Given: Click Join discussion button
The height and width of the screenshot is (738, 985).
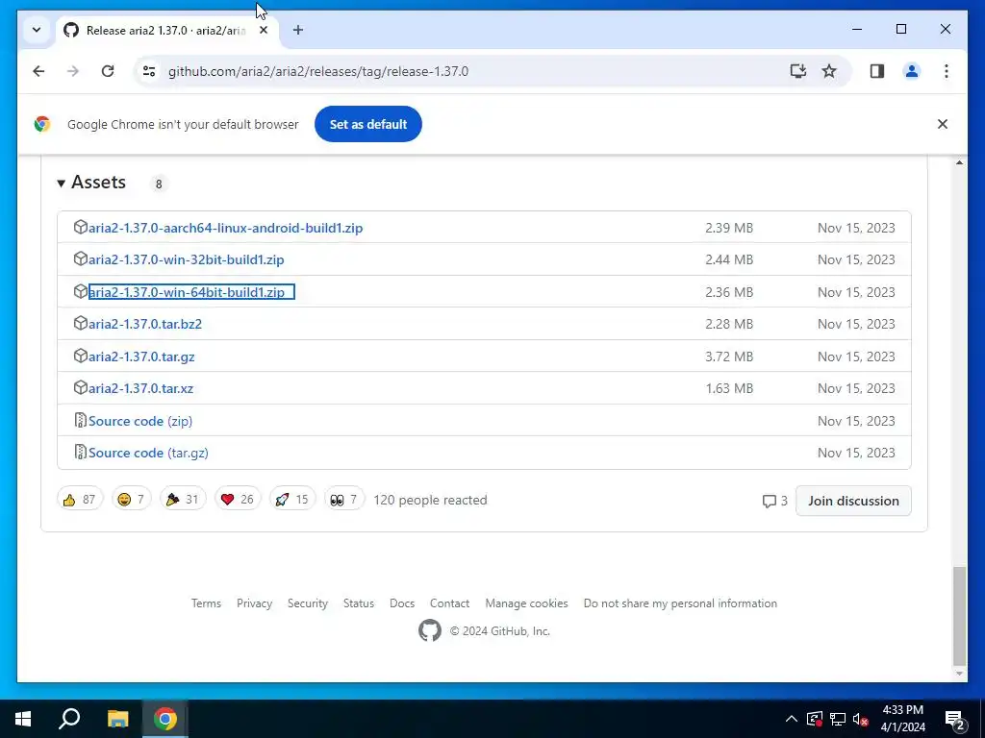Looking at the screenshot, I should 853,501.
